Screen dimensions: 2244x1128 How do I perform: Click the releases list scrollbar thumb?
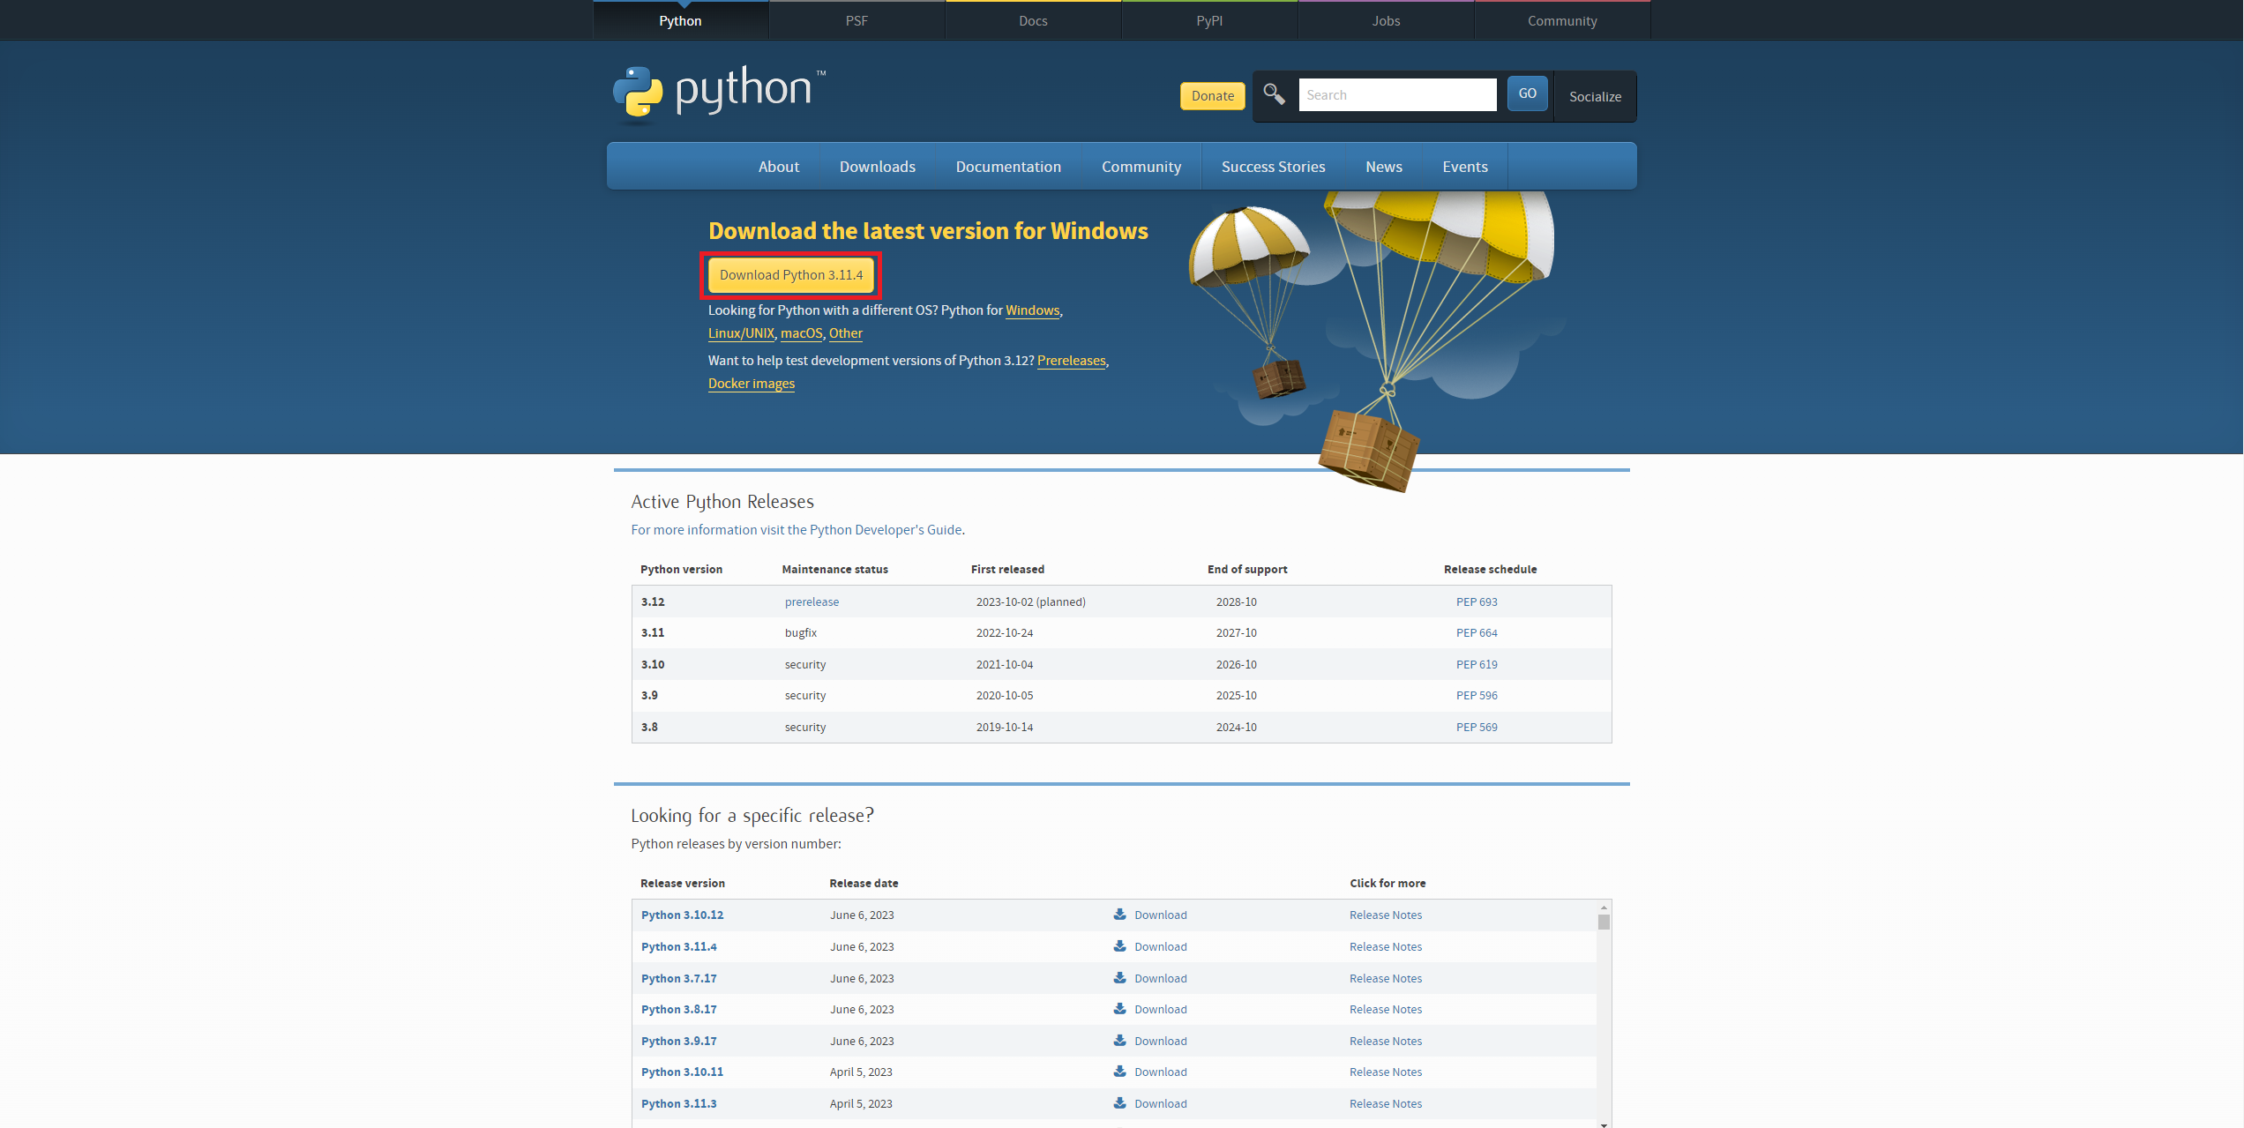1604,922
